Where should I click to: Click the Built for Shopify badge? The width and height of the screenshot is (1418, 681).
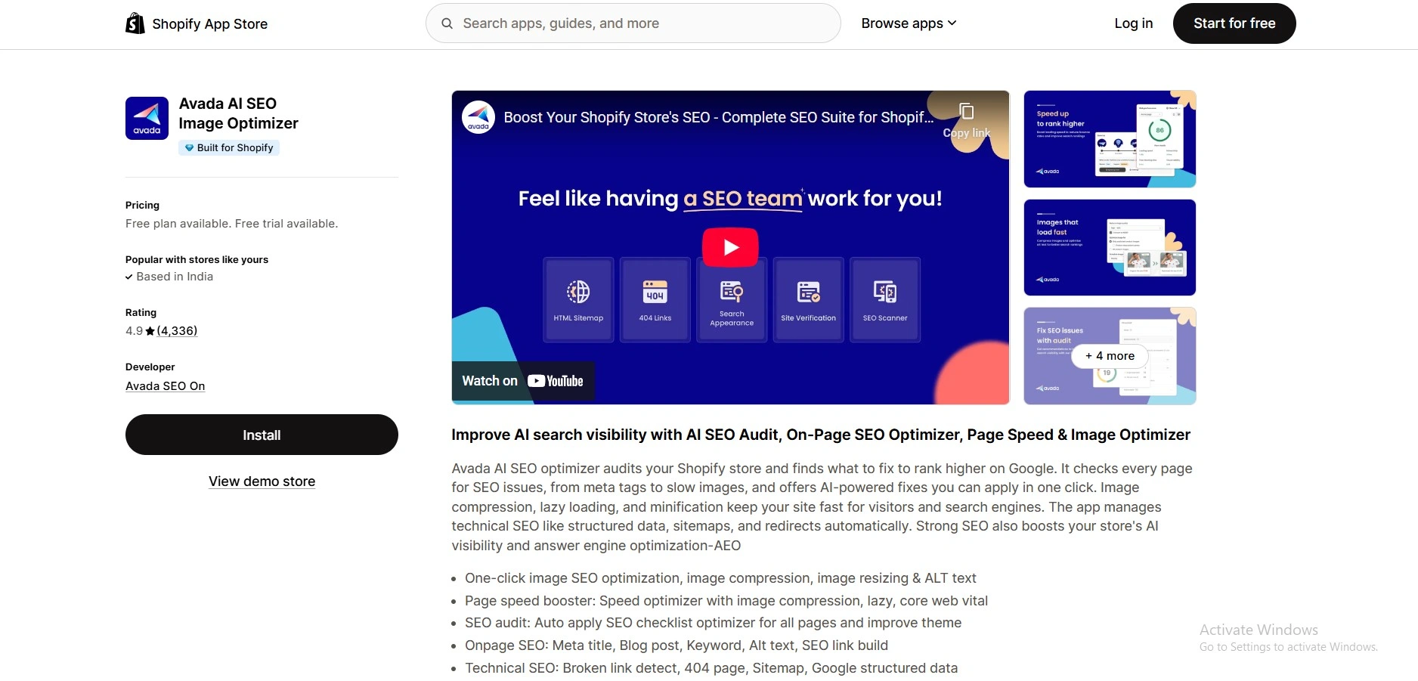coord(228,147)
